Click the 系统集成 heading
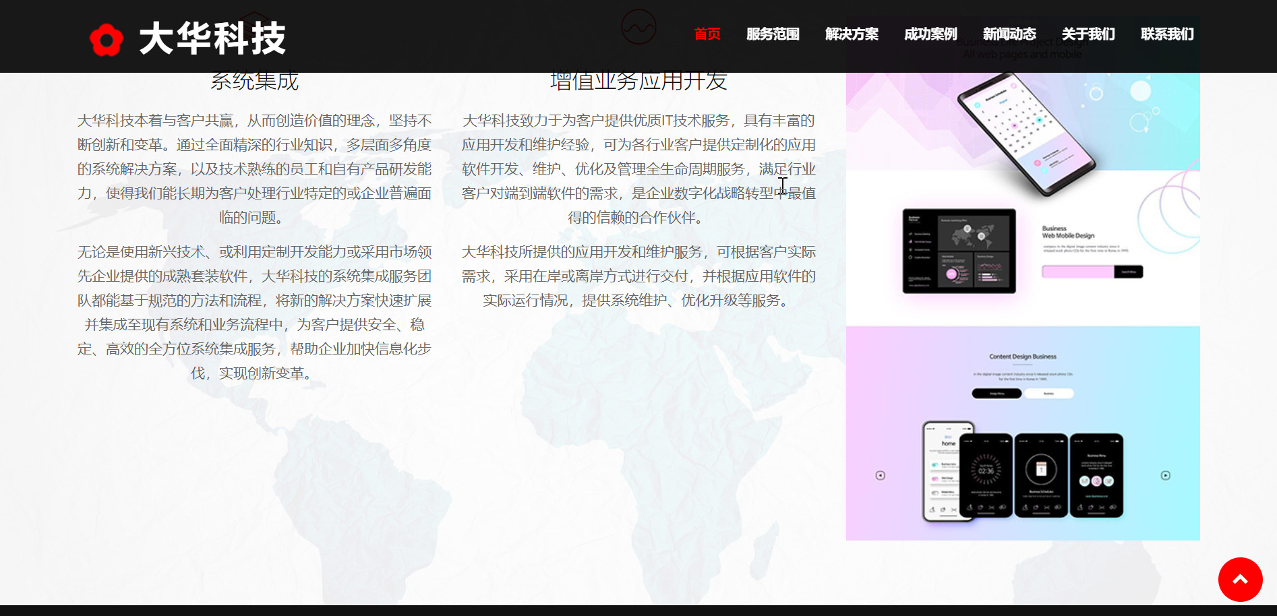 [x=254, y=82]
